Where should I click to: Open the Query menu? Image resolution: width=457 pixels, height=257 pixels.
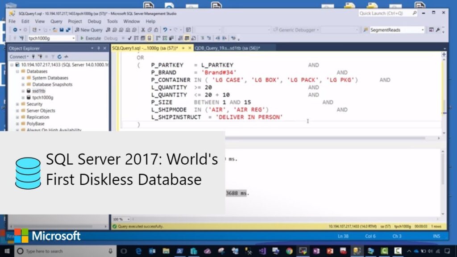(x=56, y=21)
